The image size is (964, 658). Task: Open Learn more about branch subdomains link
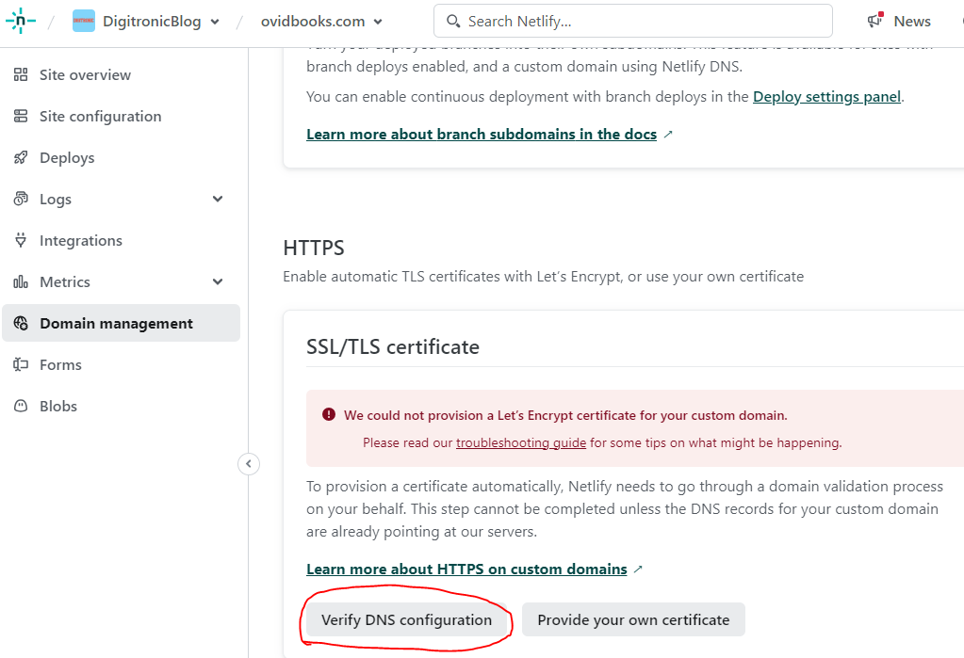[482, 135]
